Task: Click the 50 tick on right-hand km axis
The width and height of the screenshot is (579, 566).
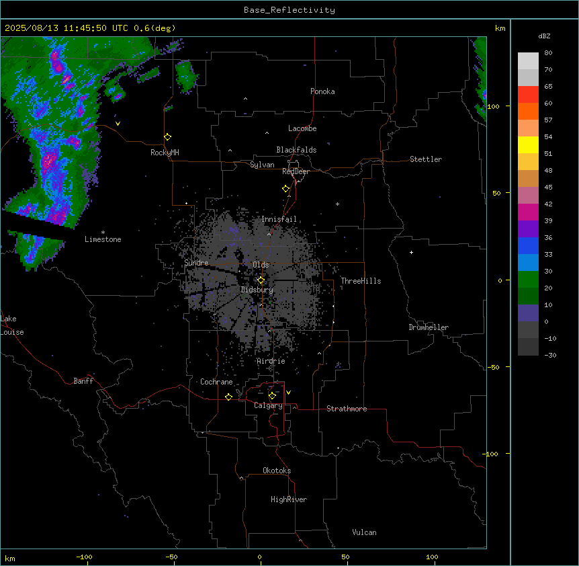Action: [x=496, y=193]
